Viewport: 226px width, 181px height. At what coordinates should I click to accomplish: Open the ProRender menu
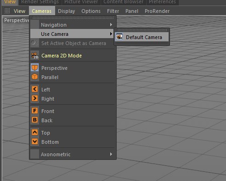157,11
